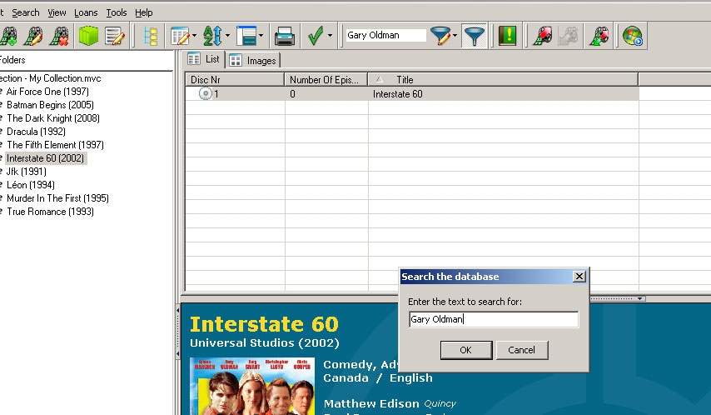The height and width of the screenshot is (415, 711).
Task: Toggle the folder tree view icon
Action: click(150, 36)
